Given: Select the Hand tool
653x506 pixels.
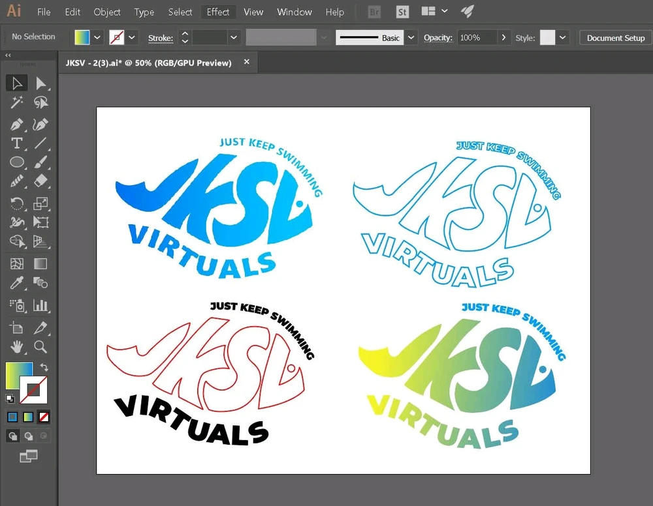Looking at the screenshot, I should [x=17, y=346].
